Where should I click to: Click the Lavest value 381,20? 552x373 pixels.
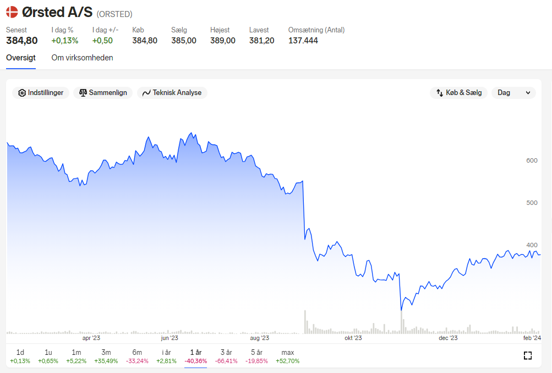click(x=261, y=41)
